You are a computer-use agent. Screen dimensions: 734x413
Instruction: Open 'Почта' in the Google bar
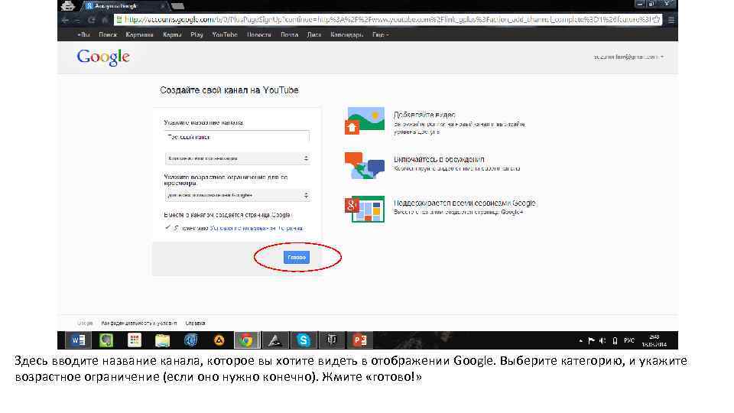[289, 34]
